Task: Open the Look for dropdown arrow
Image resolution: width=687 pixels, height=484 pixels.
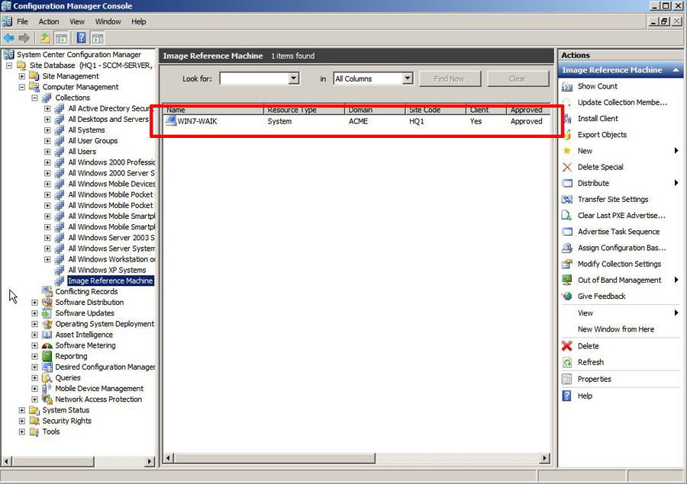Action: 294,79
